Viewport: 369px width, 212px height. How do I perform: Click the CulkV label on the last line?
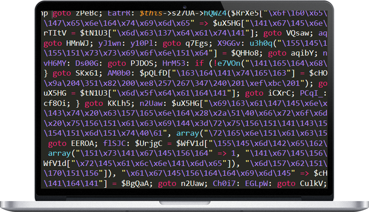point(312,183)
